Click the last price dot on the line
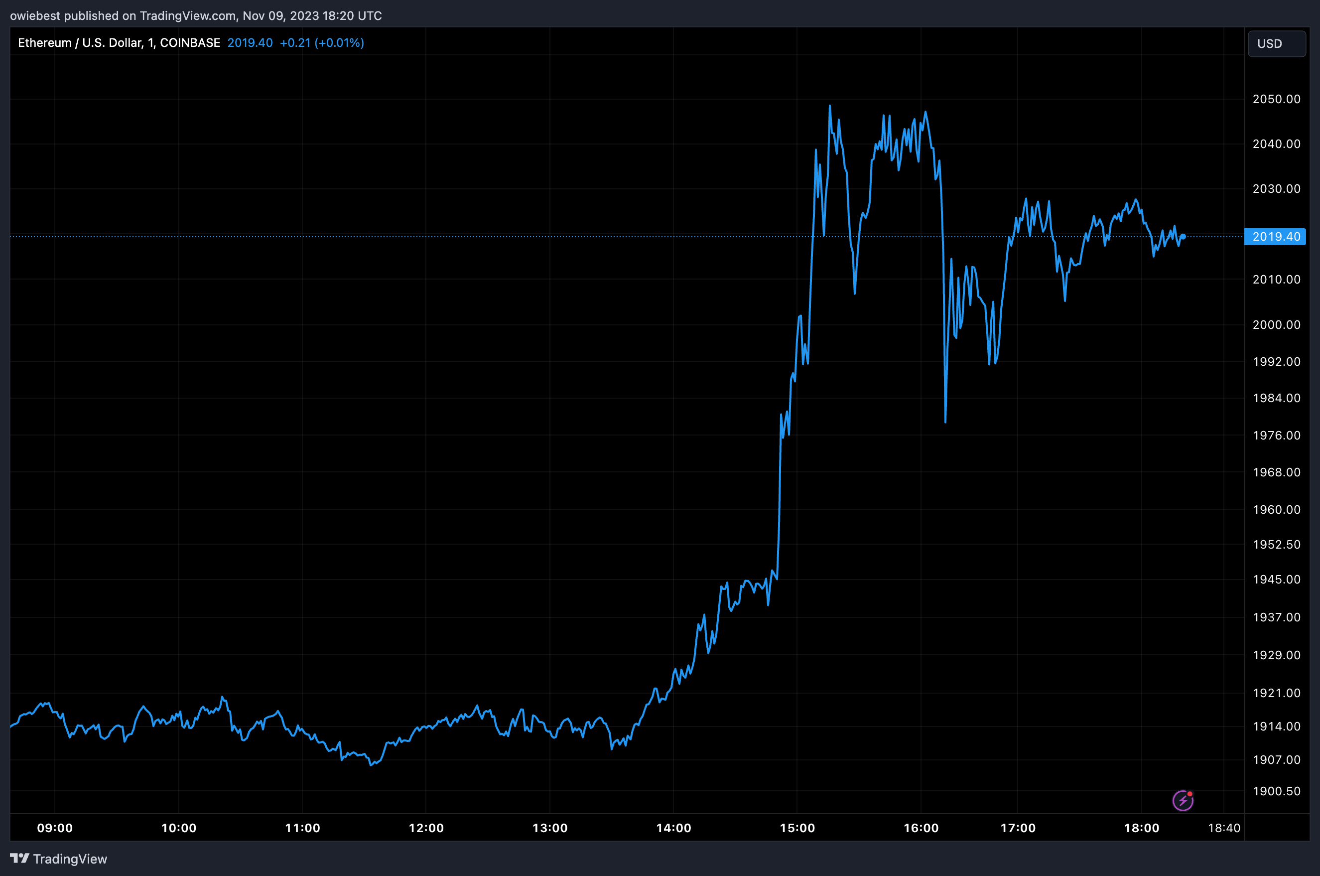The width and height of the screenshot is (1320, 876). [1183, 237]
